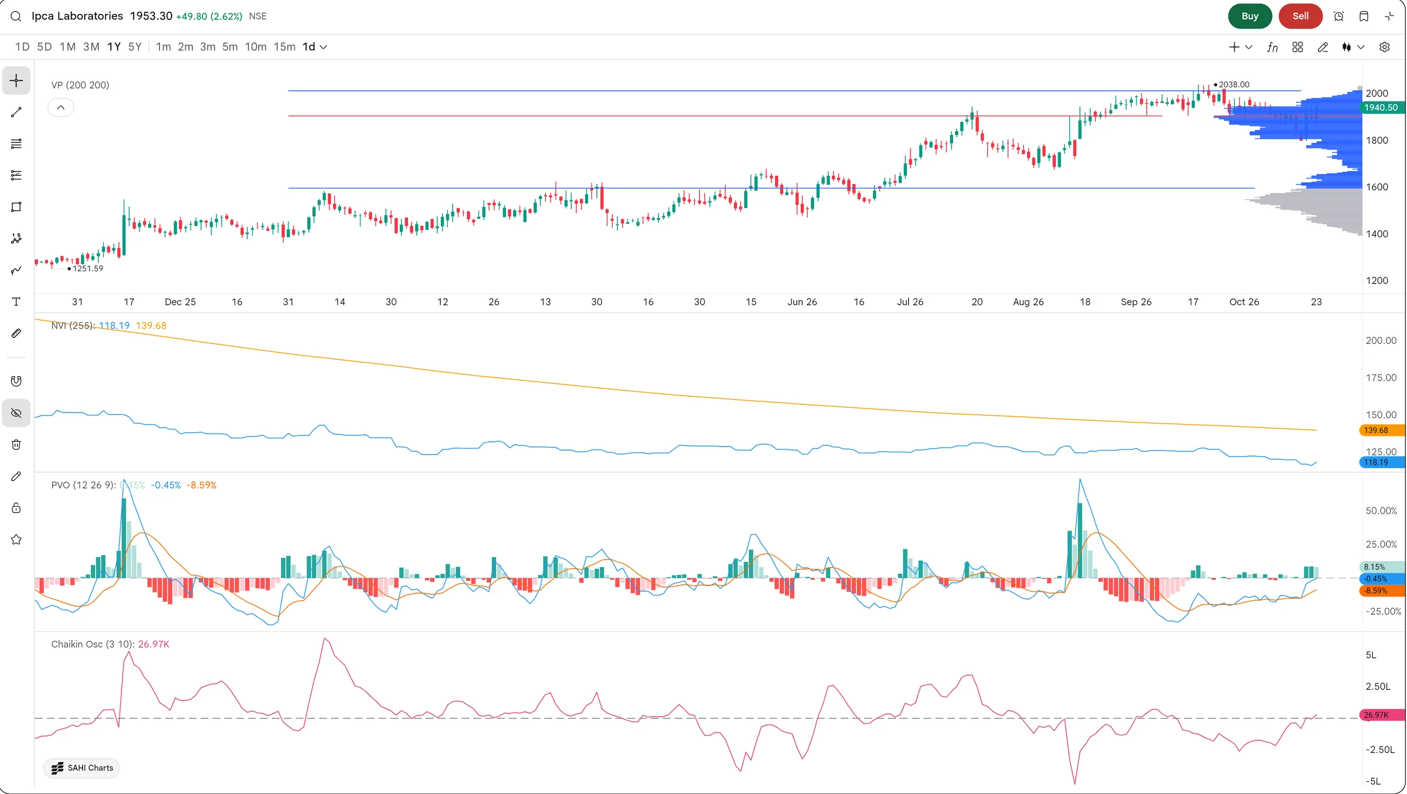
Task: Open the symbol search magnifier
Action: [x=16, y=16]
